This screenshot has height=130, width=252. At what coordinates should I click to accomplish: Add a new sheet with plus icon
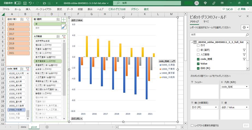click(47, 127)
